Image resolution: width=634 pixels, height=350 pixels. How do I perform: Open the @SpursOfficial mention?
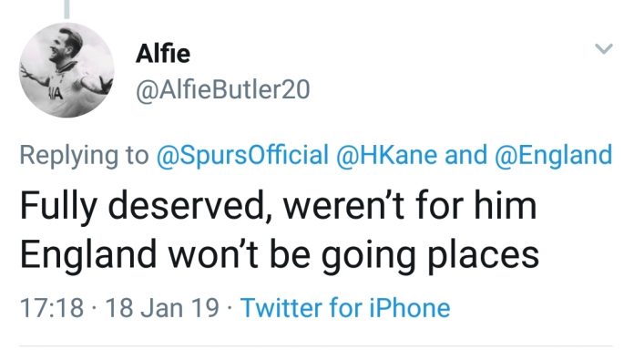(x=242, y=155)
